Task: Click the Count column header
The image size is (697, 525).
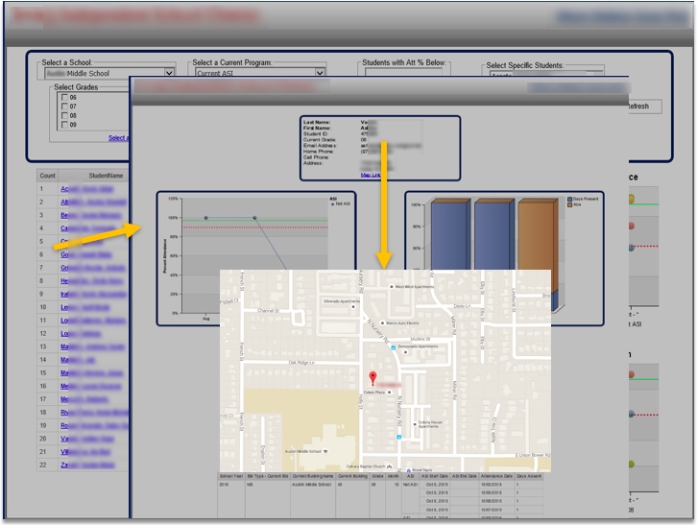Action: tap(48, 176)
